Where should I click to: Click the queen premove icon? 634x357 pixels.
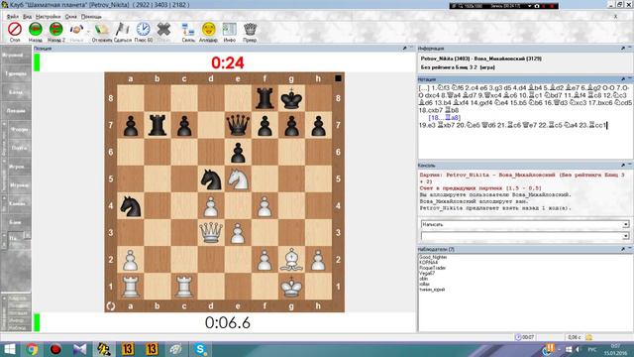click(x=250, y=30)
